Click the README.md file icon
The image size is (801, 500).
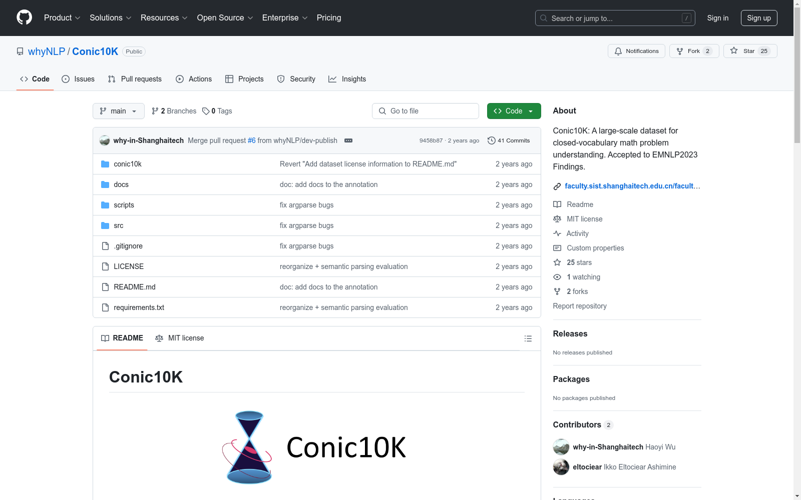(x=105, y=287)
